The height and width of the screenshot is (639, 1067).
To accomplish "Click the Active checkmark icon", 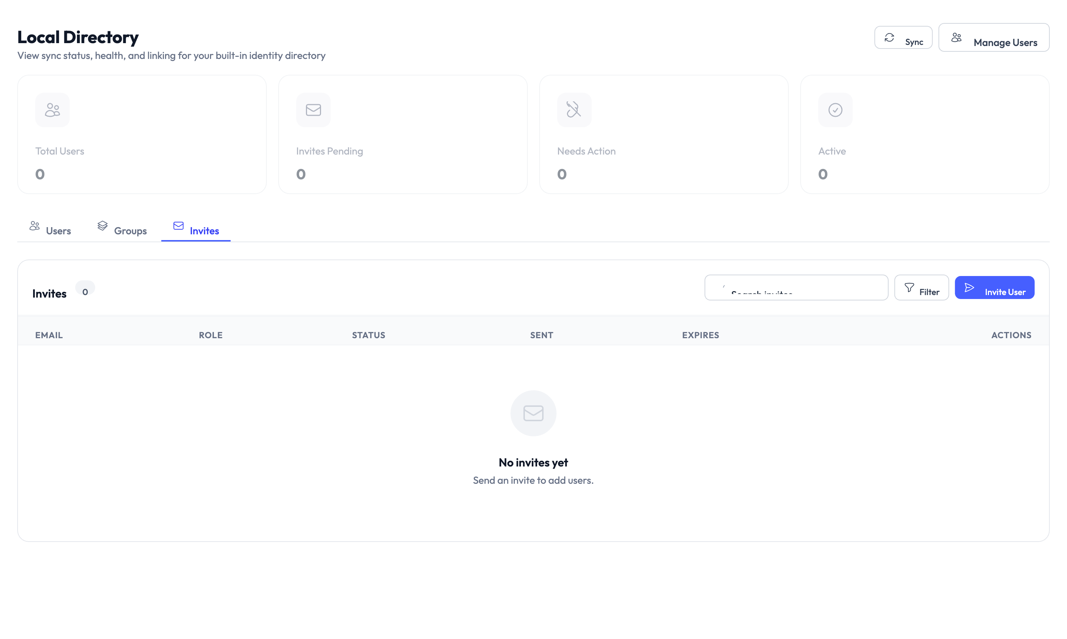I will (835, 109).
